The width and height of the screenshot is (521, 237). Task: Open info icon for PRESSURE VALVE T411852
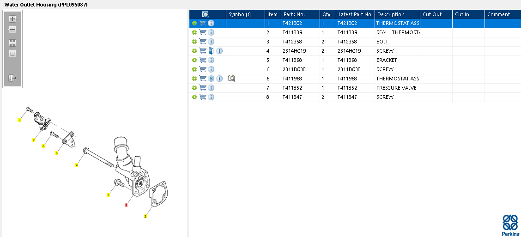tap(211, 88)
